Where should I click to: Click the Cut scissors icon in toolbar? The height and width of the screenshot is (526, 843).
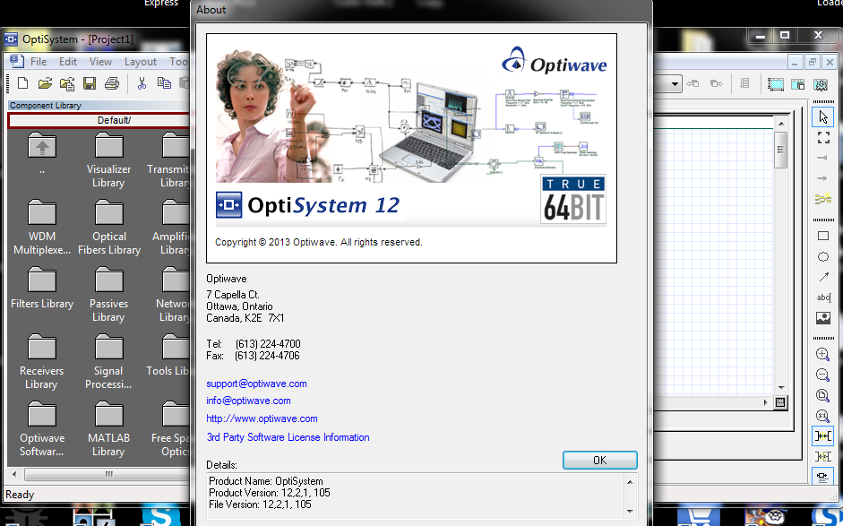click(x=142, y=83)
